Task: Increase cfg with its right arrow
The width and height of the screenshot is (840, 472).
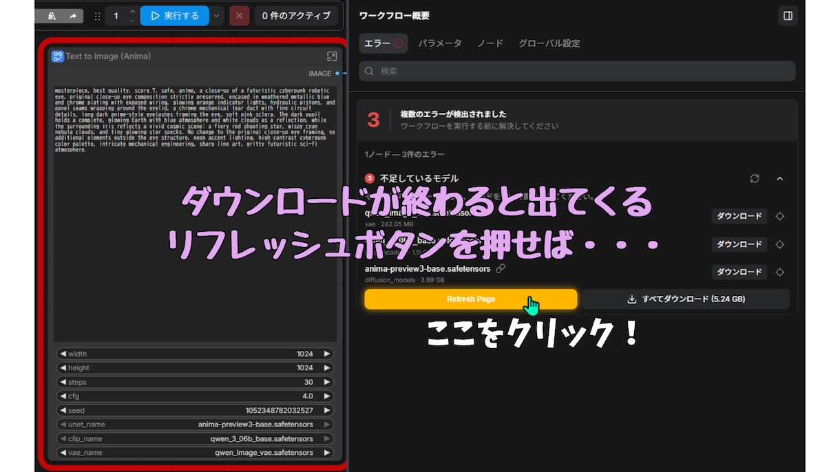Action: [327, 396]
